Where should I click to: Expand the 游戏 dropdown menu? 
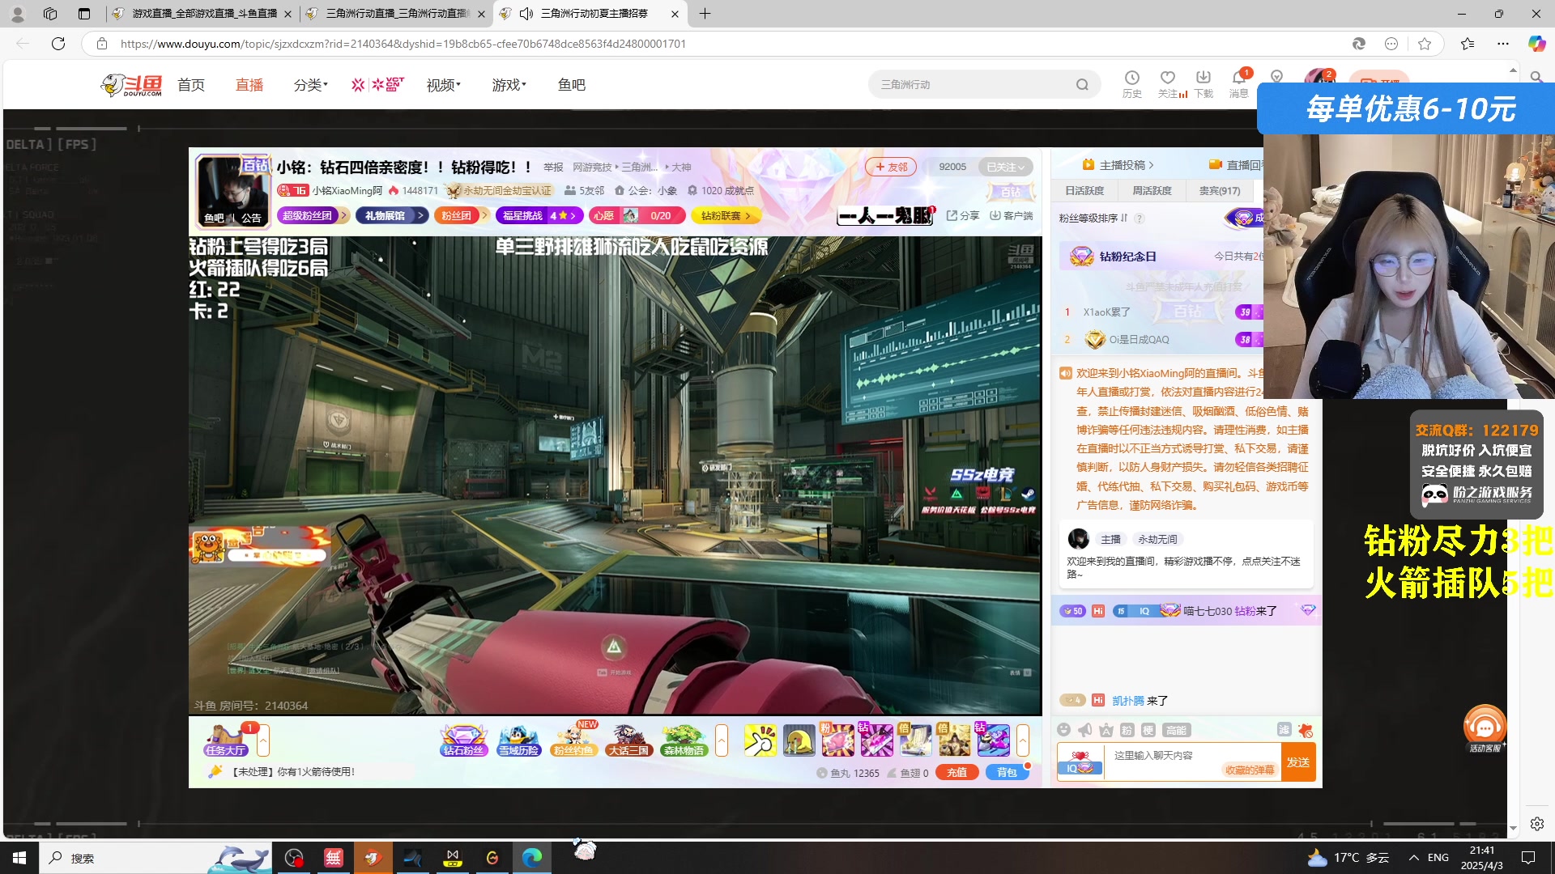[x=509, y=85]
